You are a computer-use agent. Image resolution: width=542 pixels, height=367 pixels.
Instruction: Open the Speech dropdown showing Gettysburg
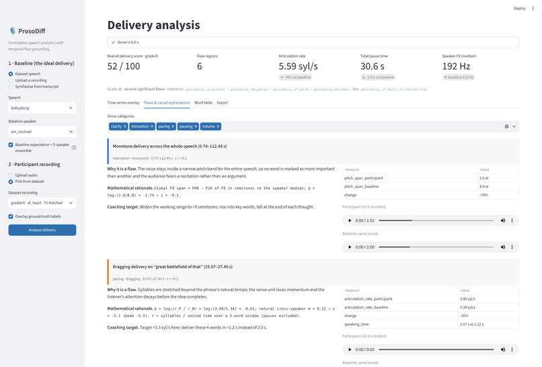(42, 108)
